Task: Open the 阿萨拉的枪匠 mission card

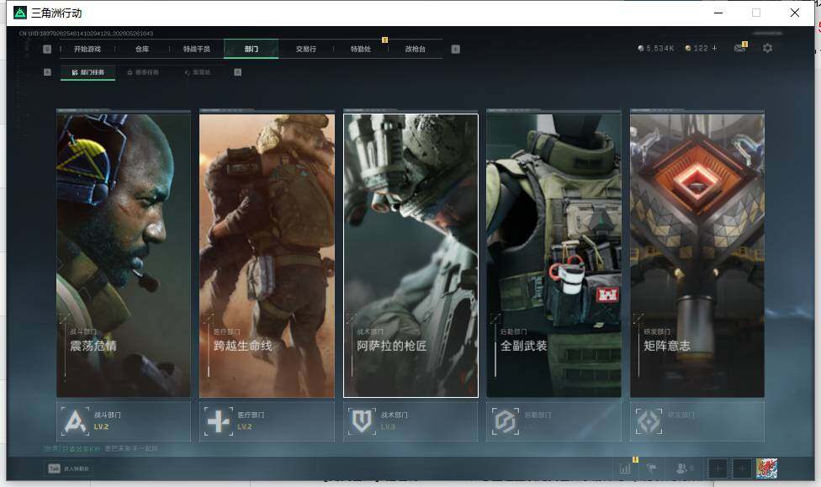Action: click(x=410, y=256)
